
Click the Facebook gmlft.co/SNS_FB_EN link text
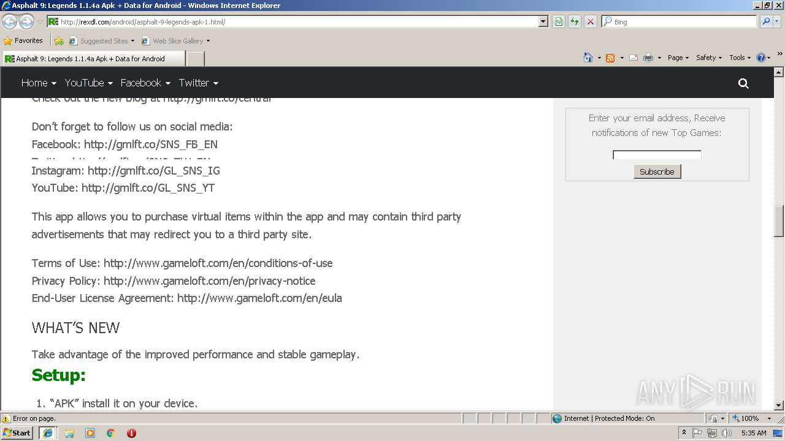(x=151, y=145)
